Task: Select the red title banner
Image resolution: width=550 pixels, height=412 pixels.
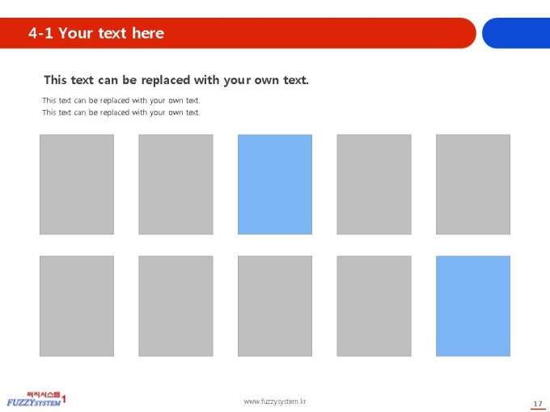Action: coord(238,33)
